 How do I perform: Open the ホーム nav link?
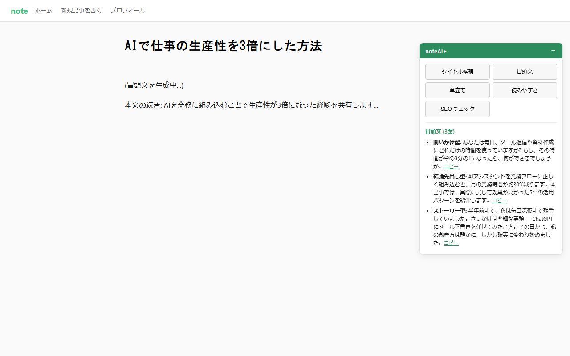(x=44, y=11)
